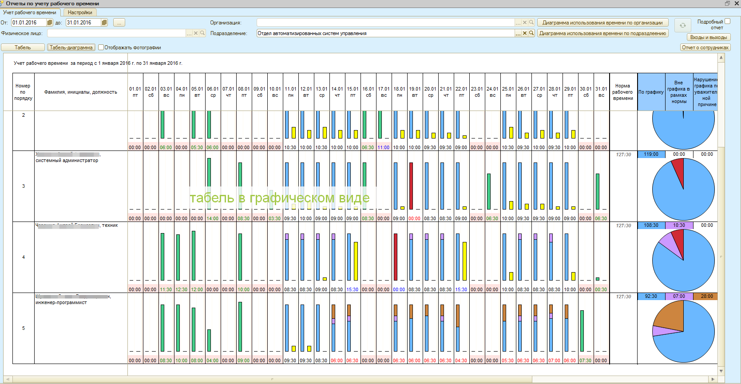Open Подразделение lookup with magnifier icon
This screenshot has width=741, height=384.
coord(531,33)
